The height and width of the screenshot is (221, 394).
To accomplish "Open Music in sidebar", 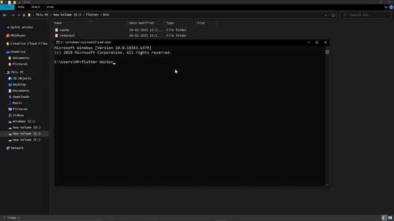I will point(17,103).
